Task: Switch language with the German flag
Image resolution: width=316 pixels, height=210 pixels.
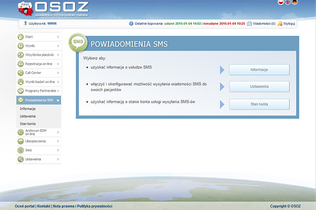Action: 295,2
